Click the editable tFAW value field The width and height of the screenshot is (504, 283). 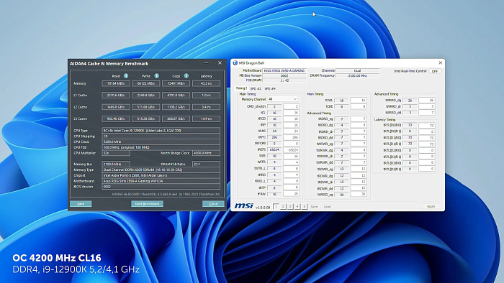click(x=291, y=194)
